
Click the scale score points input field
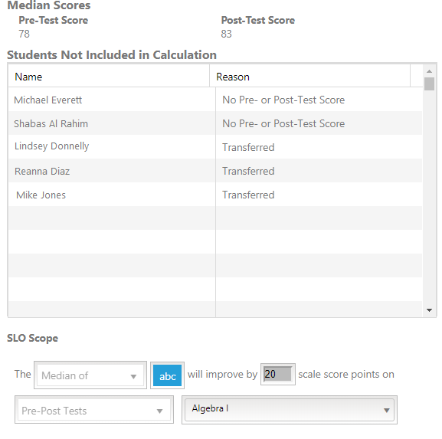tap(277, 374)
